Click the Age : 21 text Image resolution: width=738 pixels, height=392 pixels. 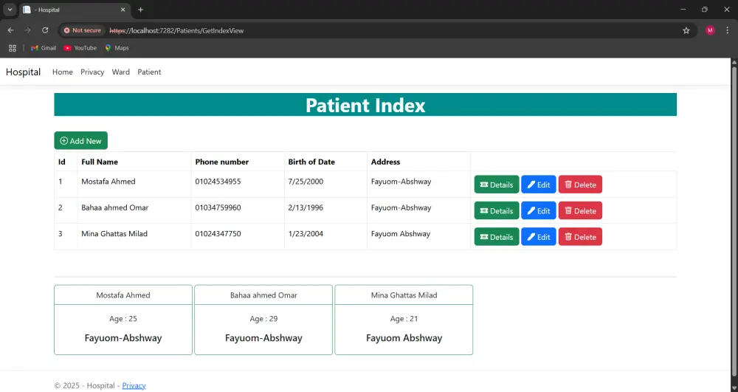point(404,319)
